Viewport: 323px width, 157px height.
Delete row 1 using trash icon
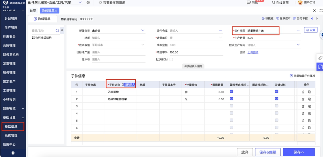303,92
